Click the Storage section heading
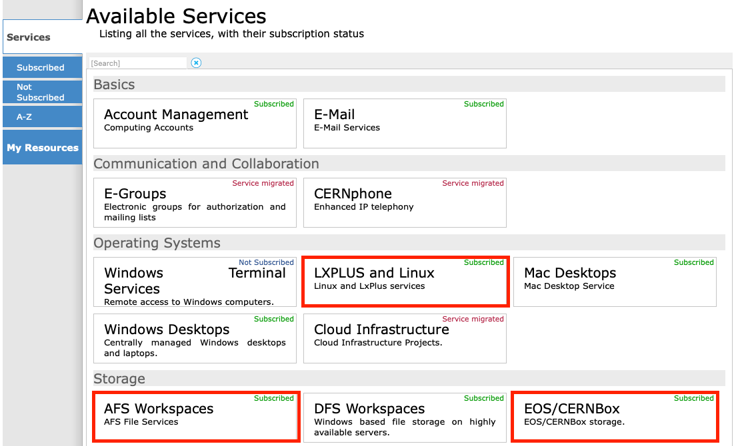The image size is (740, 446). [119, 379]
